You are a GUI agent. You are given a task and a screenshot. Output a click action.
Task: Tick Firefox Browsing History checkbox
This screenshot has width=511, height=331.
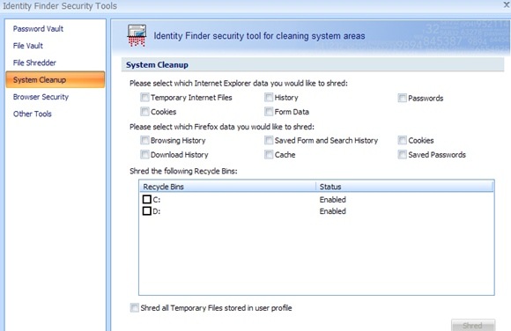[144, 141]
